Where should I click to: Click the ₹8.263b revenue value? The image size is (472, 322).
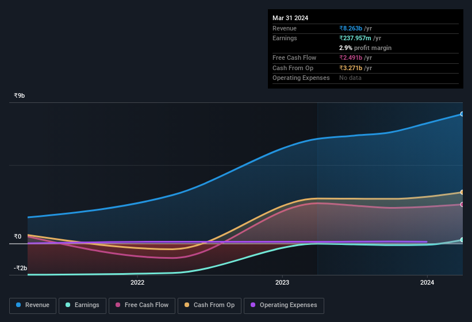coord(351,28)
